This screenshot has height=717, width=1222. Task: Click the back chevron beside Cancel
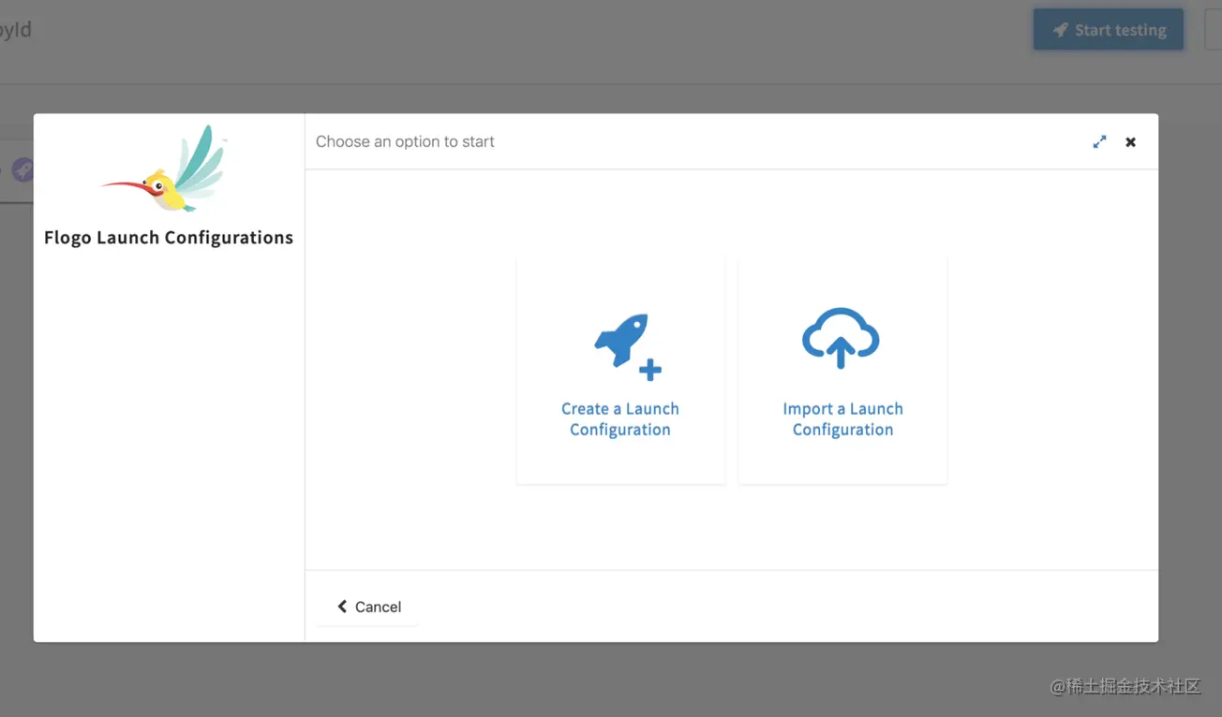coord(342,607)
